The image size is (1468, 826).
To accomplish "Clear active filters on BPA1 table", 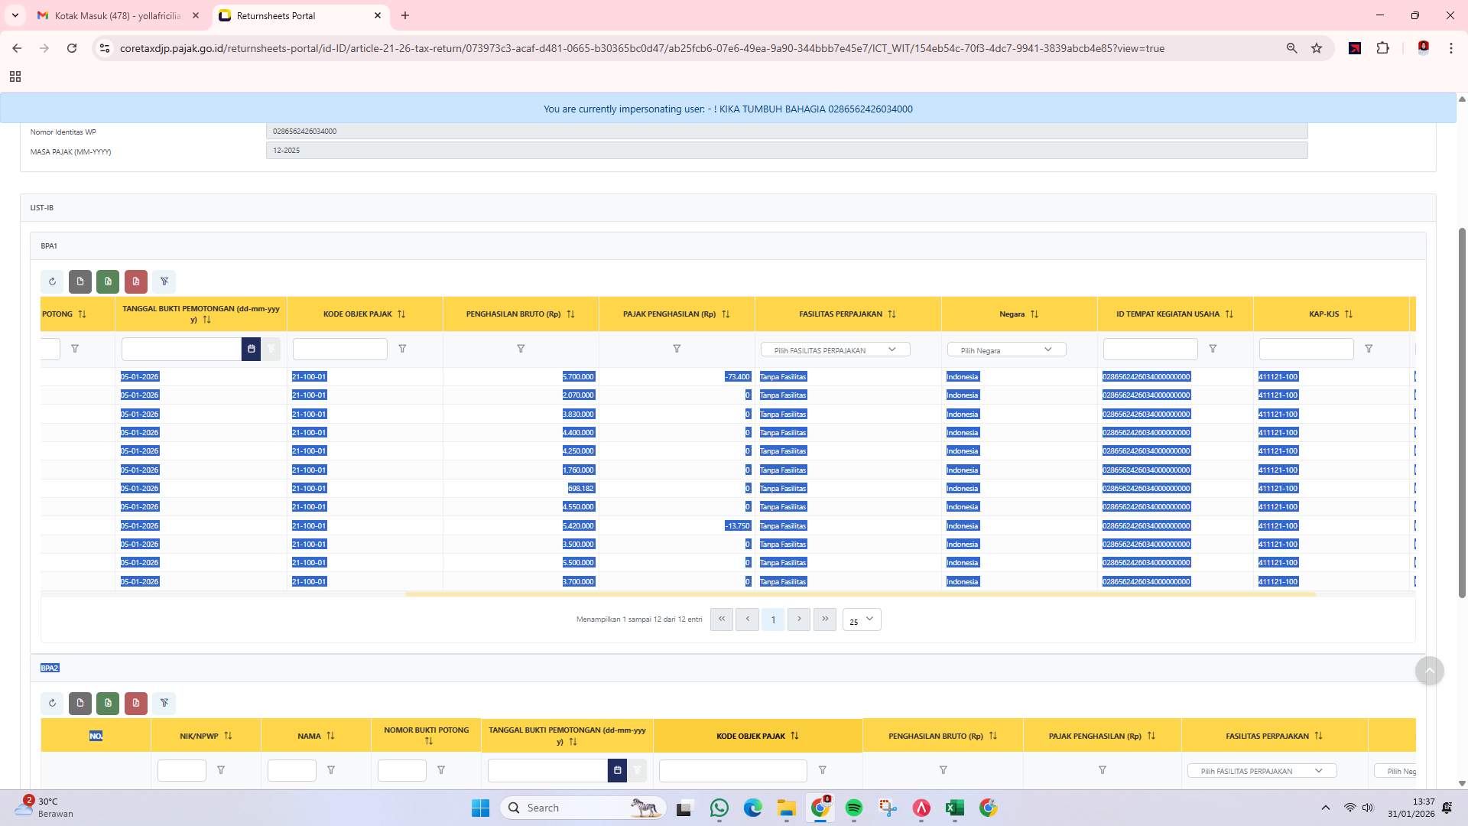I will pyautogui.click(x=164, y=281).
